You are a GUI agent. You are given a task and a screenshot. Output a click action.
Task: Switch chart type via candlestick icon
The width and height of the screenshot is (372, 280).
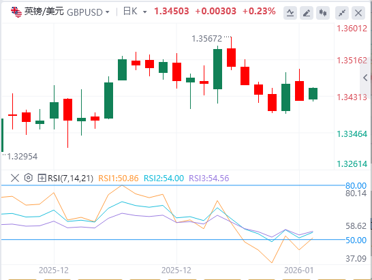pos(323,13)
